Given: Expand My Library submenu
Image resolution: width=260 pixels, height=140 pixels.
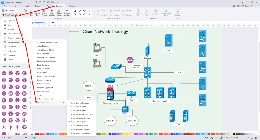Looking at the screenshot, I should 17,21.
